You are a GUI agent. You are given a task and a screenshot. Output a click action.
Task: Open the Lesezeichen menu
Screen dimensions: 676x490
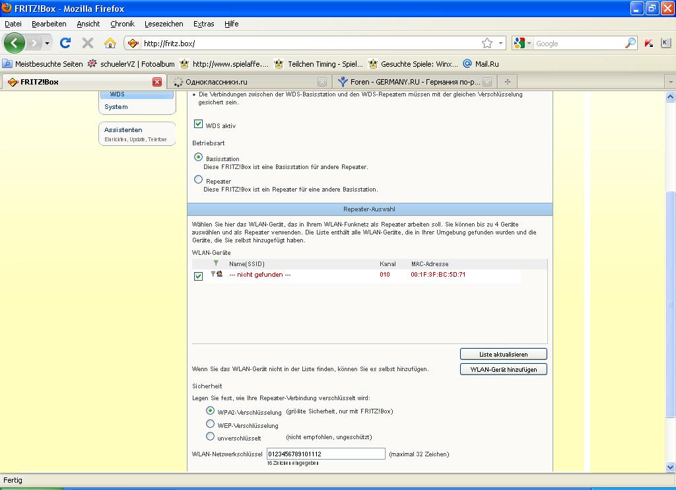(164, 24)
